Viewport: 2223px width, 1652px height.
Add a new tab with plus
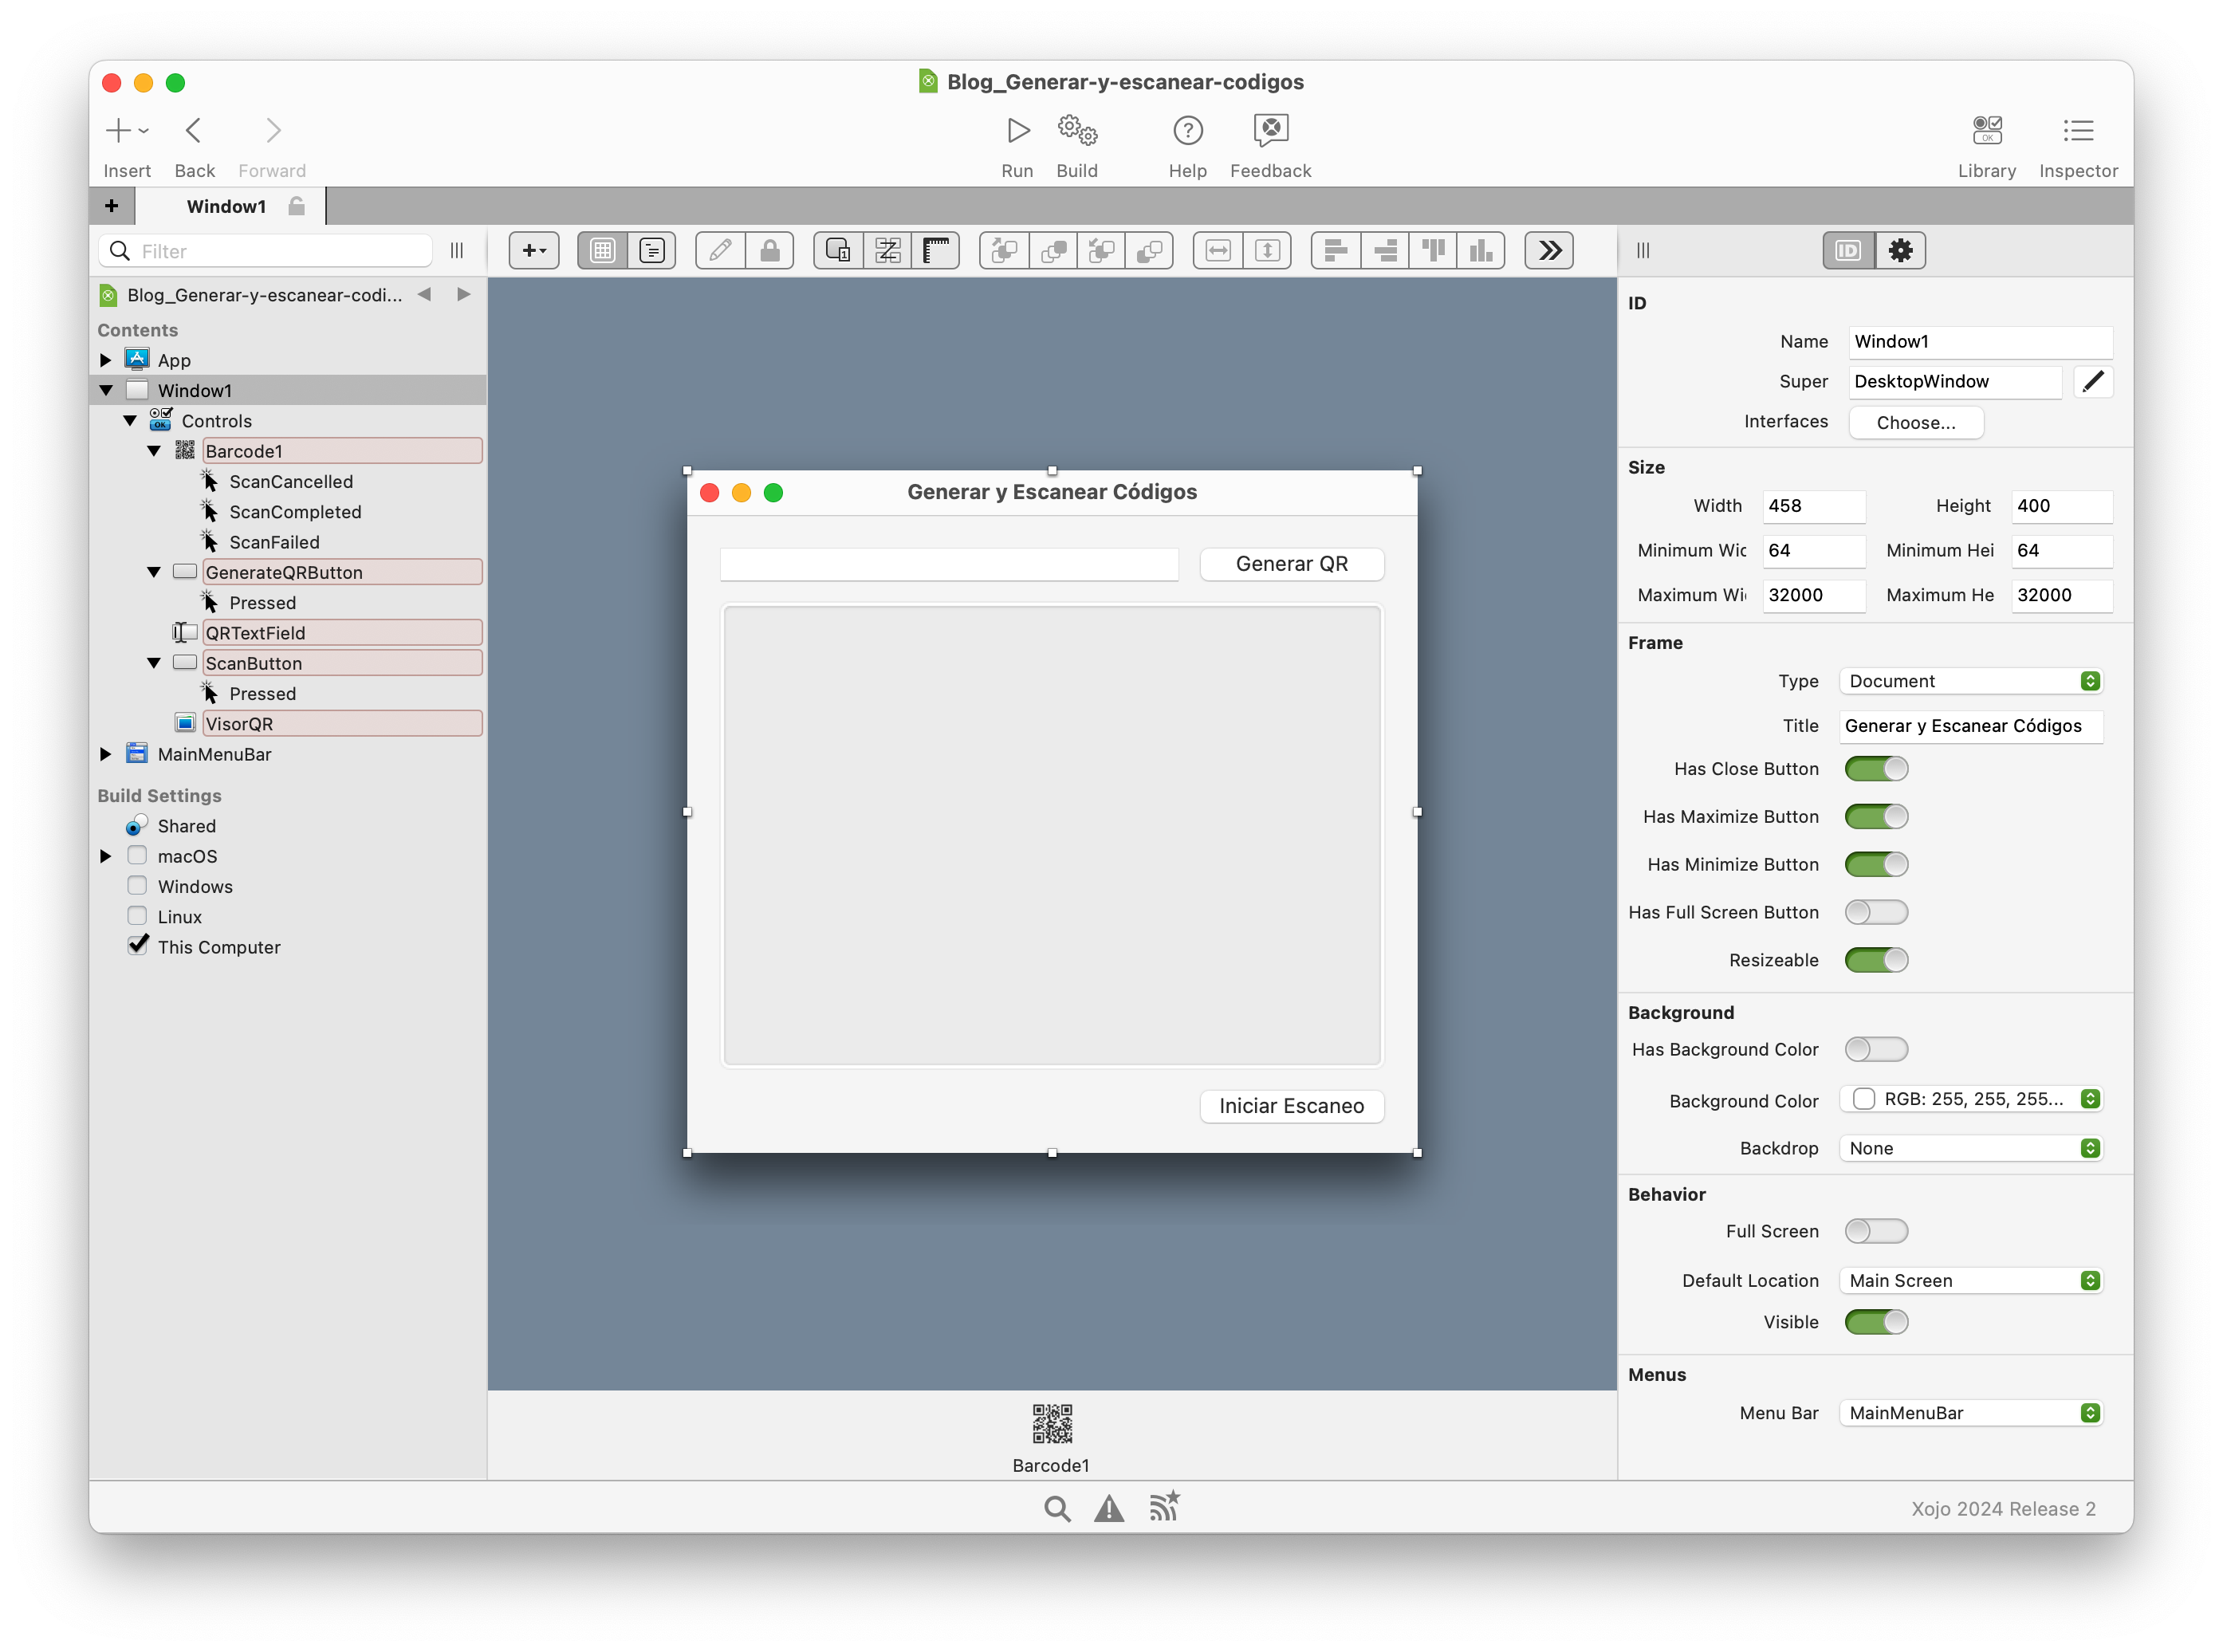pos(111,206)
